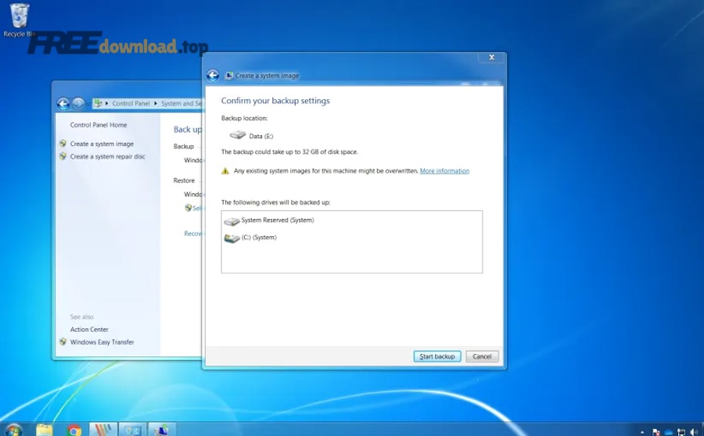Screen dimensions: 704x436
Task: Click the shield icon beside Create a system image
Action: pos(63,144)
